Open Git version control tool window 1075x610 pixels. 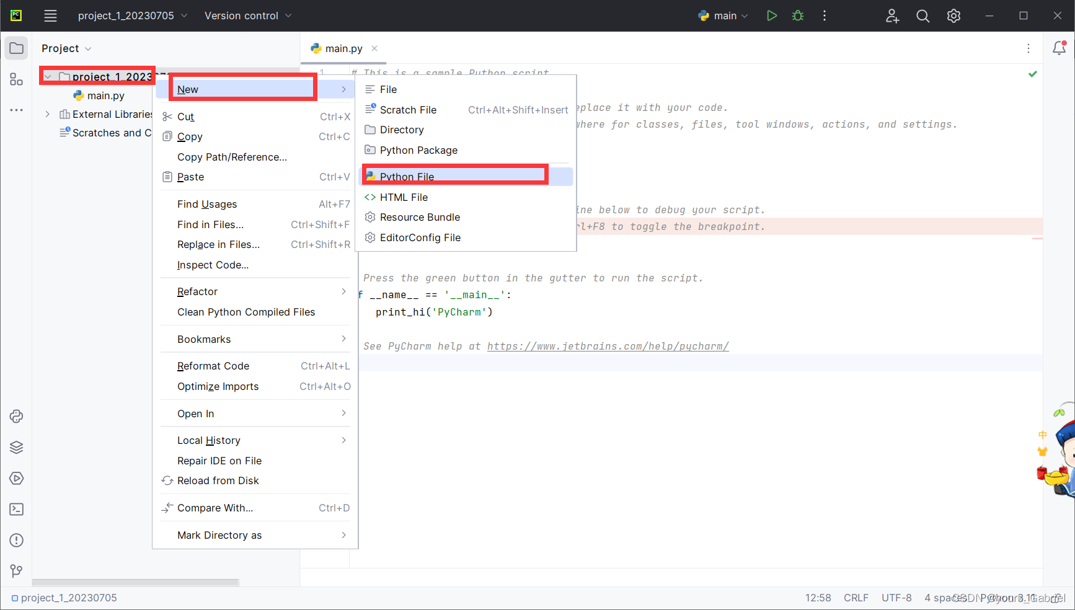pos(17,571)
